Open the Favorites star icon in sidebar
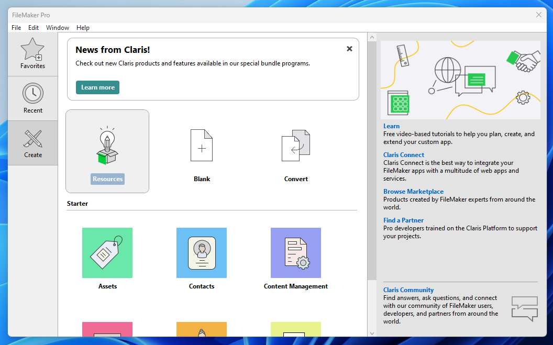Viewport: 553px width, 345px height. click(32, 49)
